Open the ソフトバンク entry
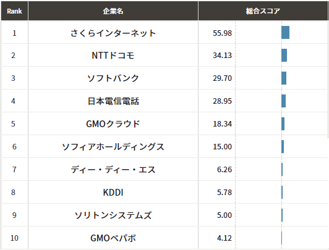The width and height of the screenshot is (329, 250). pyautogui.click(x=113, y=78)
